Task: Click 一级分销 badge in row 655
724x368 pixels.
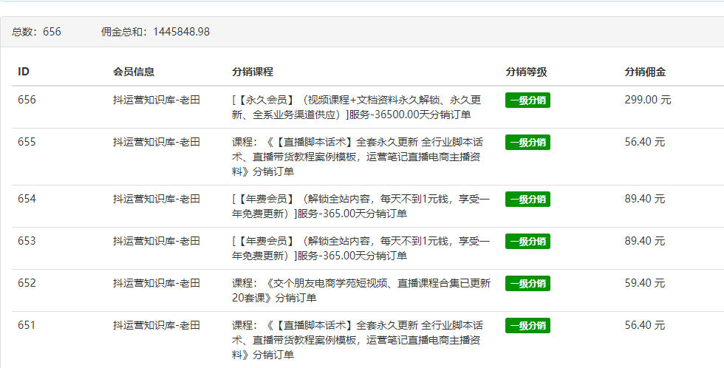Action: [x=527, y=142]
